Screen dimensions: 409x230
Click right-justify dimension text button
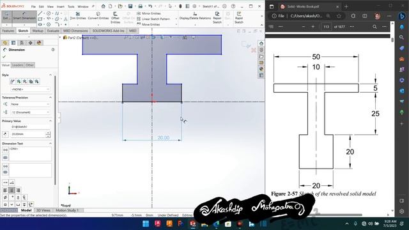(18, 190)
